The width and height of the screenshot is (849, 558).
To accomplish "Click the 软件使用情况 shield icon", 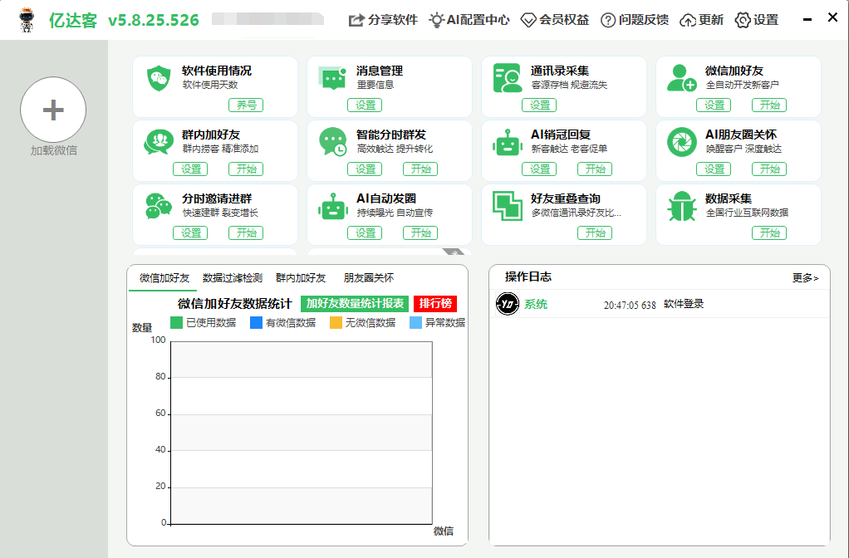I will click(x=159, y=78).
